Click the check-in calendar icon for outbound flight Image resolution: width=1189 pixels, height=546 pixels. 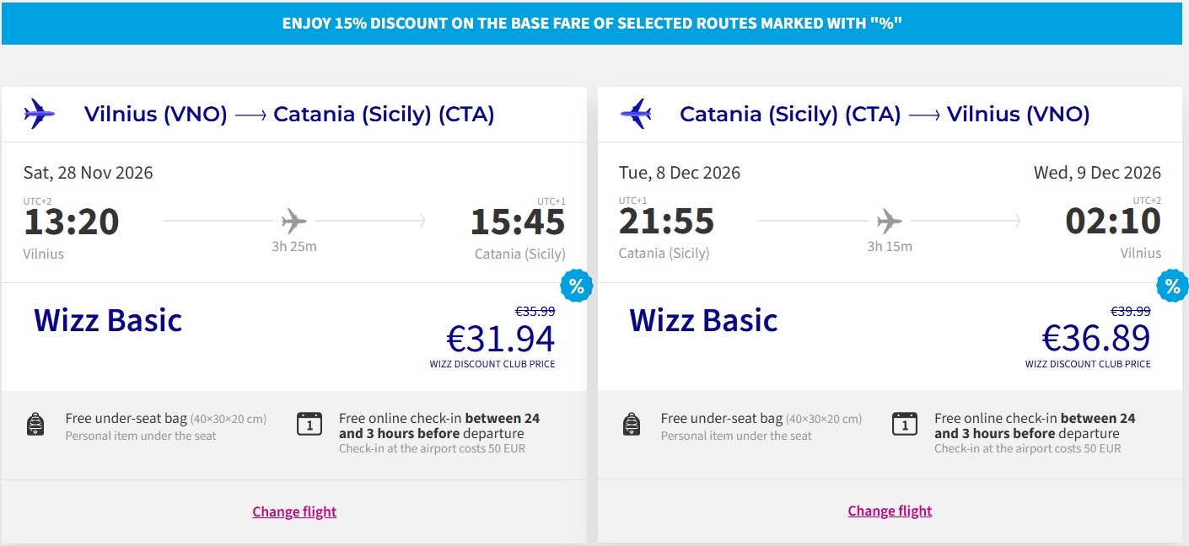(x=309, y=424)
